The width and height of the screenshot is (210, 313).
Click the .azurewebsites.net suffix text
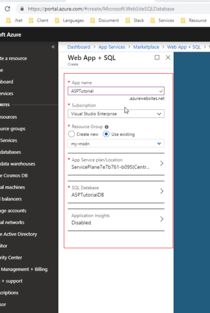pyautogui.click(x=147, y=99)
